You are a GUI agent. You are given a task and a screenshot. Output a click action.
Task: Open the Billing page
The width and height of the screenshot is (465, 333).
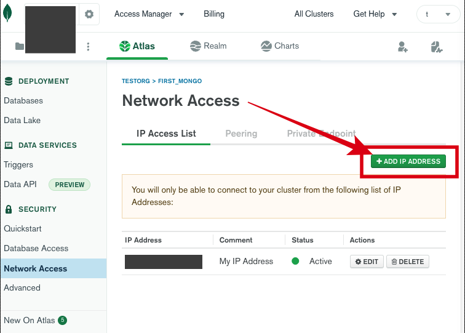(214, 14)
